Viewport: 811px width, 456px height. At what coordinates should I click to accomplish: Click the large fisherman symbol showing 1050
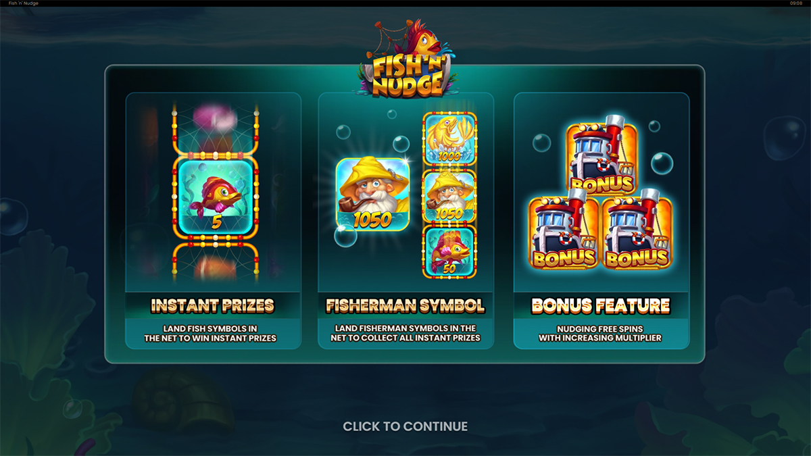[372, 195]
